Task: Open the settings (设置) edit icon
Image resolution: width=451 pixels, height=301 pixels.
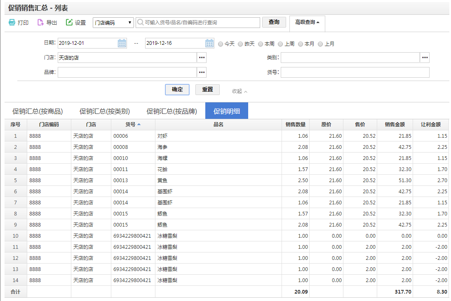Action: (69, 23)
